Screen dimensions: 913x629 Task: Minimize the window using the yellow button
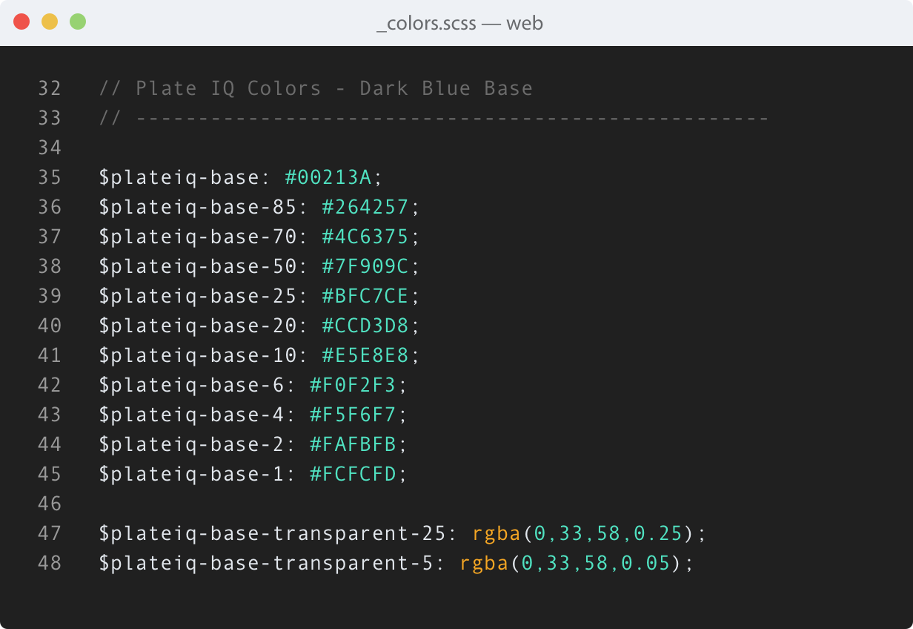50,22
